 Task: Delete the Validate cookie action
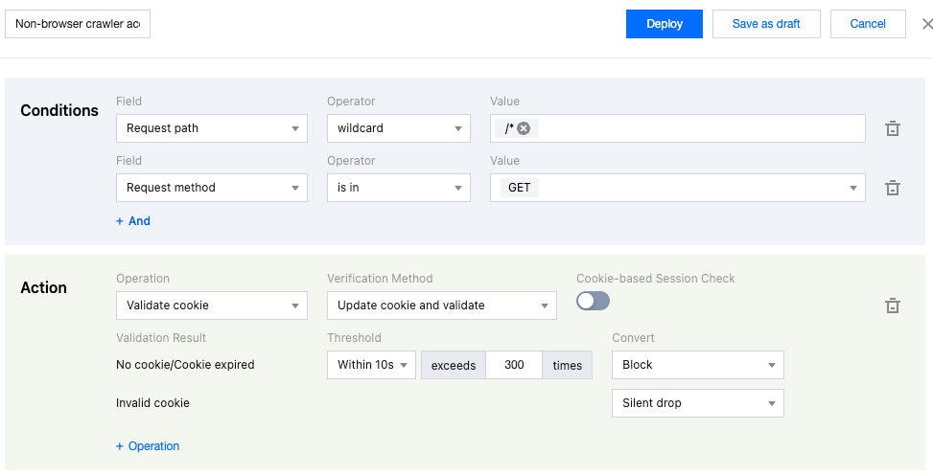(x=892, y=306)
